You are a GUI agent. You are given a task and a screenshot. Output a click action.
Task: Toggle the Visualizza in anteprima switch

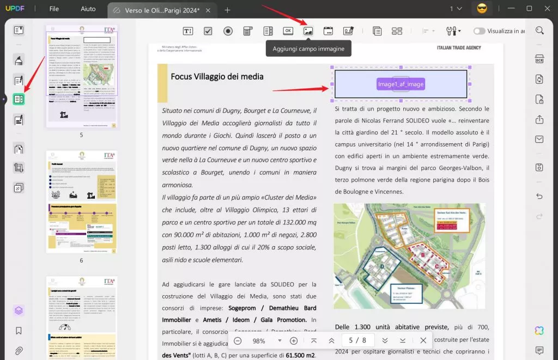coord(479,31)
